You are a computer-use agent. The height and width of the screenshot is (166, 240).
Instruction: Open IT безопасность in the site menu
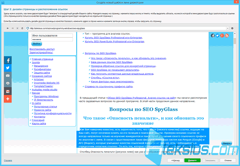click(44, 100)
